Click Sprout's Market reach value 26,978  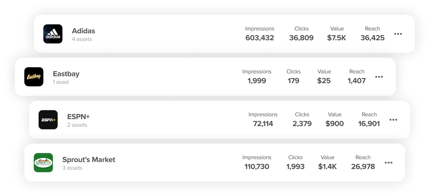tap(363, 167)
